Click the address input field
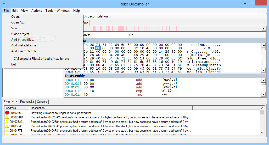Screen dimensions: 269x145 click(x=110, y=35)
